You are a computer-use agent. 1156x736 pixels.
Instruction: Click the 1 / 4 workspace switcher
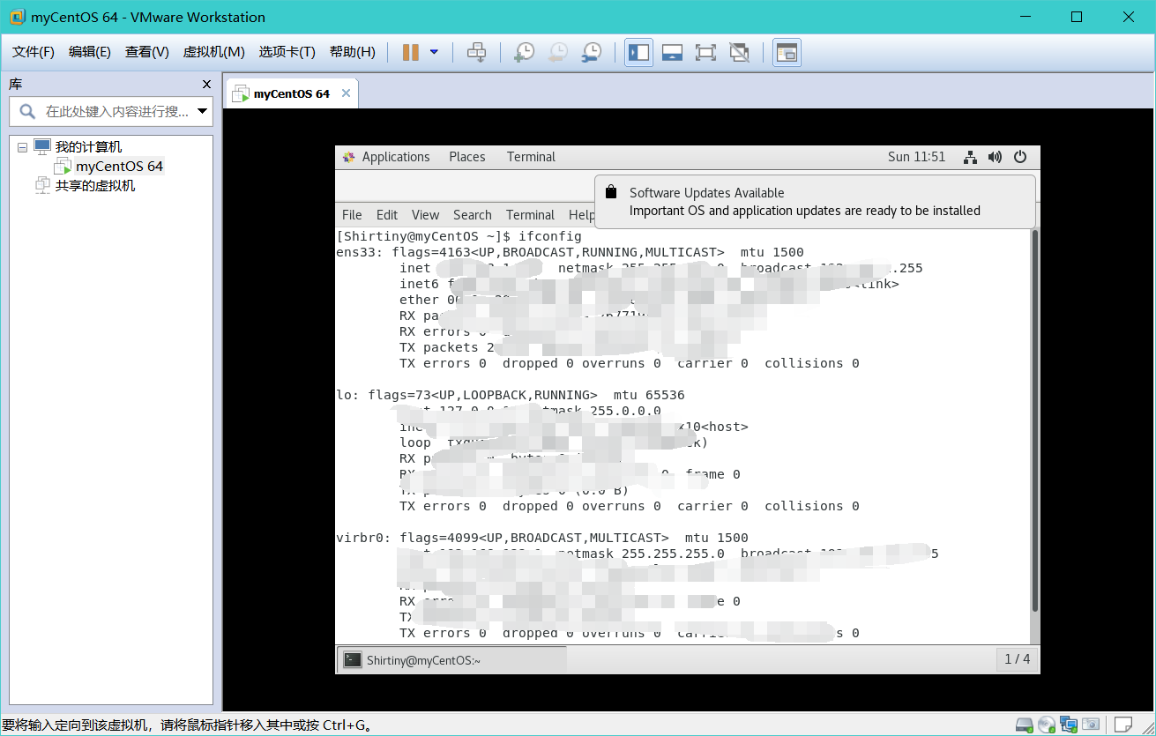1017,659
